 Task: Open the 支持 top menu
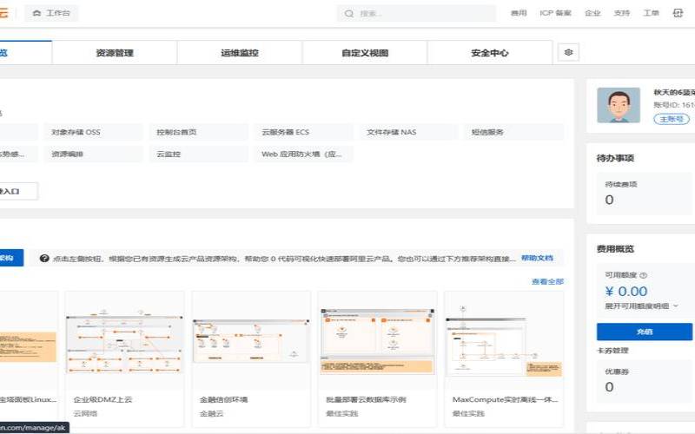click(621, 13)
